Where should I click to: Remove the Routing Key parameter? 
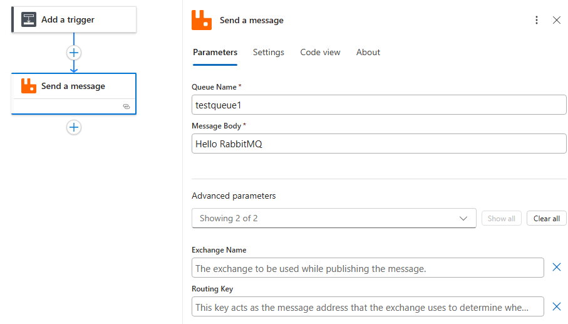point(556,306)
